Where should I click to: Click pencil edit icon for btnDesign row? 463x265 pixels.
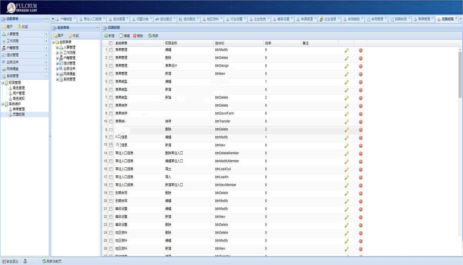click(347, 66)
